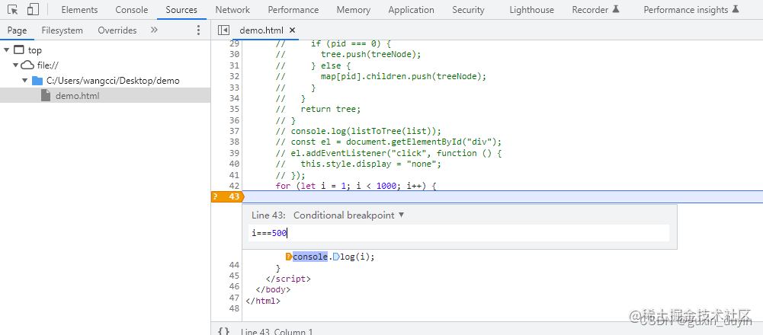
Task: Click the tree.push(treeNode) comment line
Action: pos(348,54)
